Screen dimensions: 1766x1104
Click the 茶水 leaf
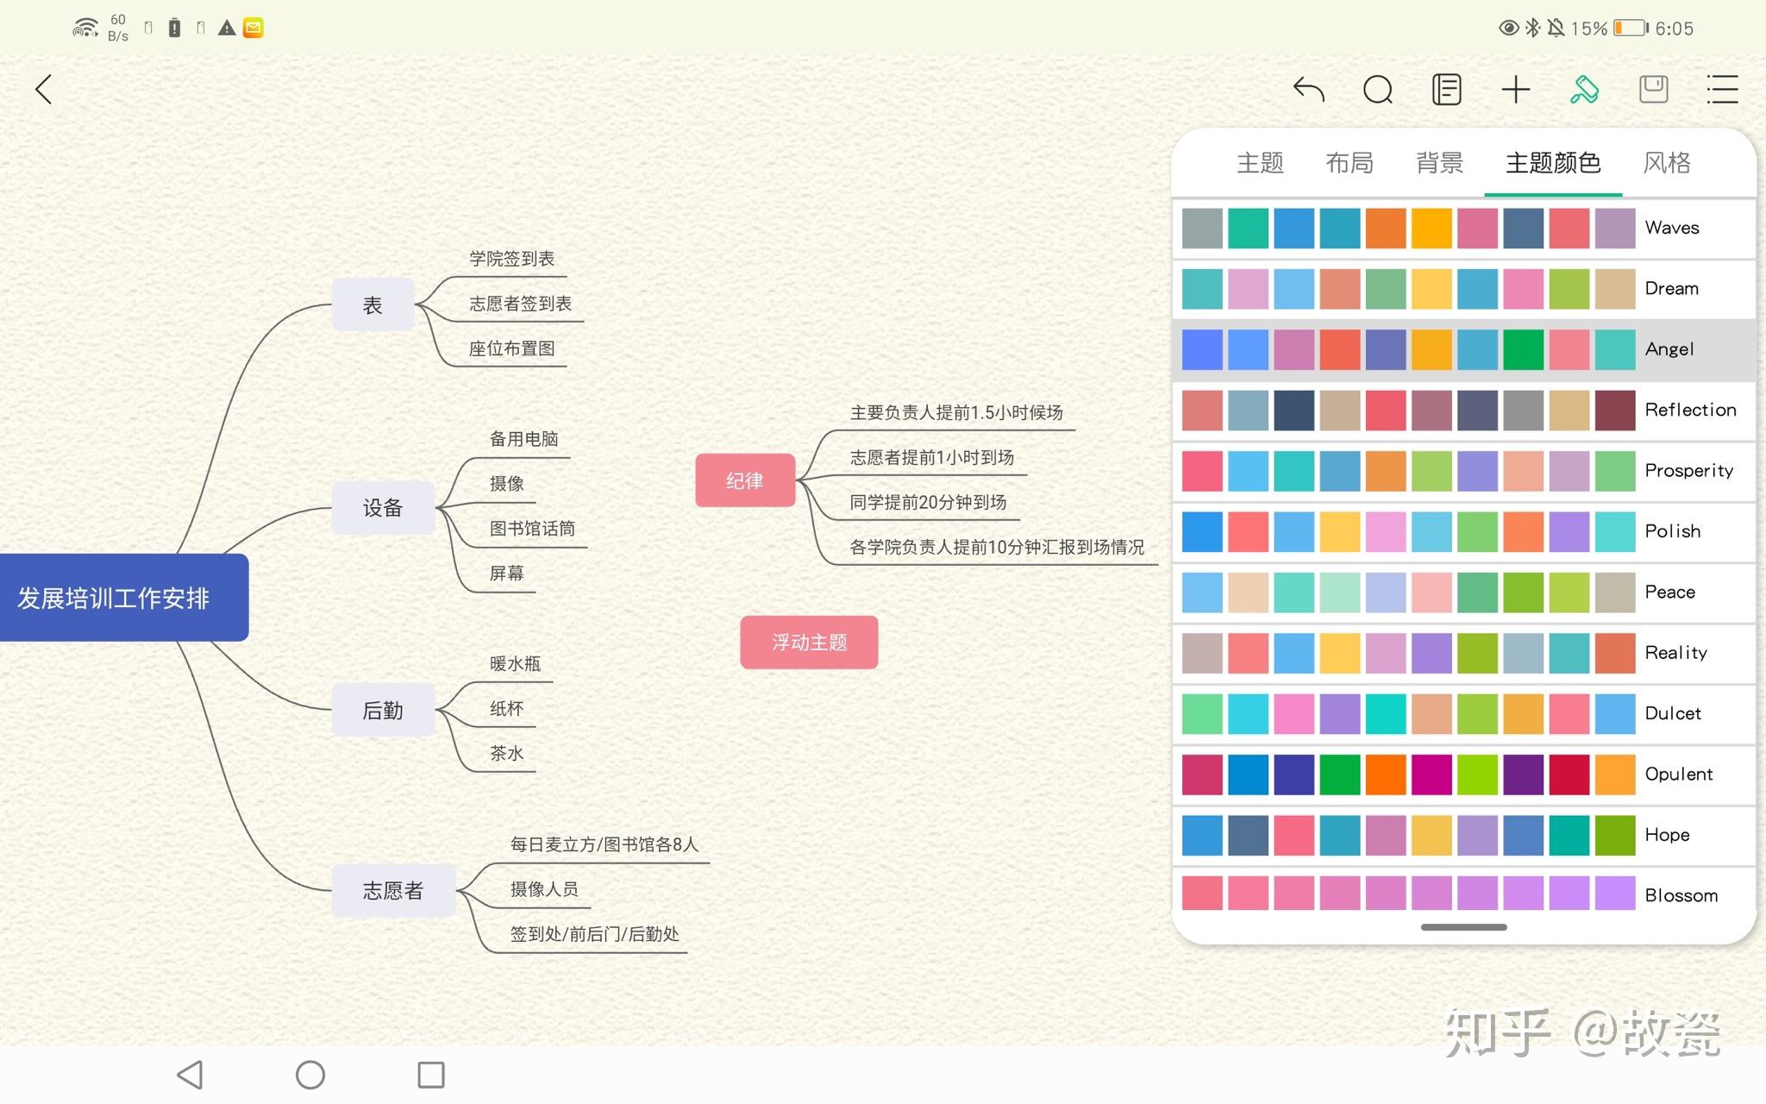[506, 754]
